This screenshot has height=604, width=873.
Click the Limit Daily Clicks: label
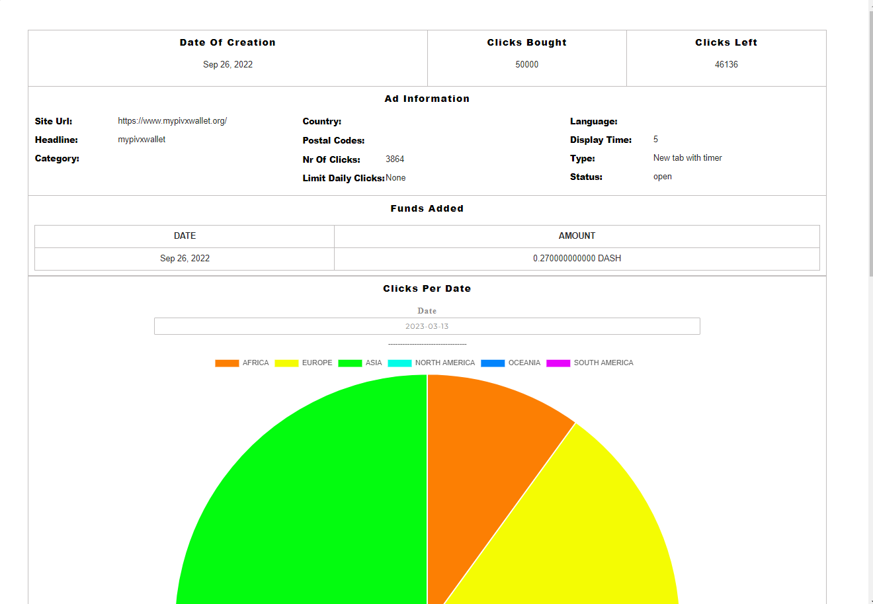coord(343,178)
